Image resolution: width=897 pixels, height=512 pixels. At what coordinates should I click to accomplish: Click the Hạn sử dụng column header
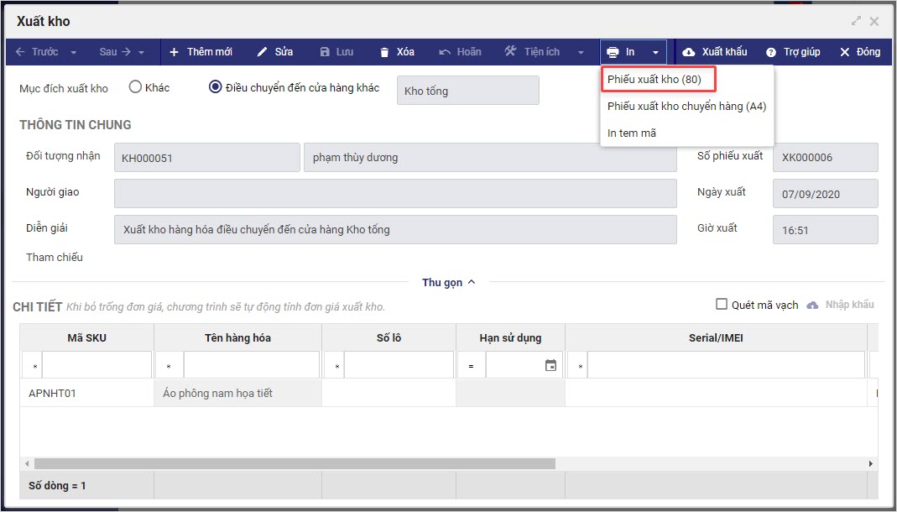click(510, 337)
